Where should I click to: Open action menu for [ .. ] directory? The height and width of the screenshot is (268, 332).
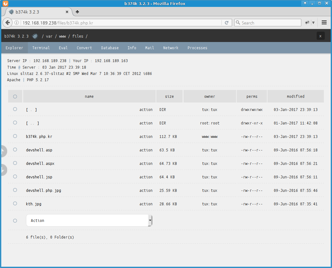pos(146,123)
